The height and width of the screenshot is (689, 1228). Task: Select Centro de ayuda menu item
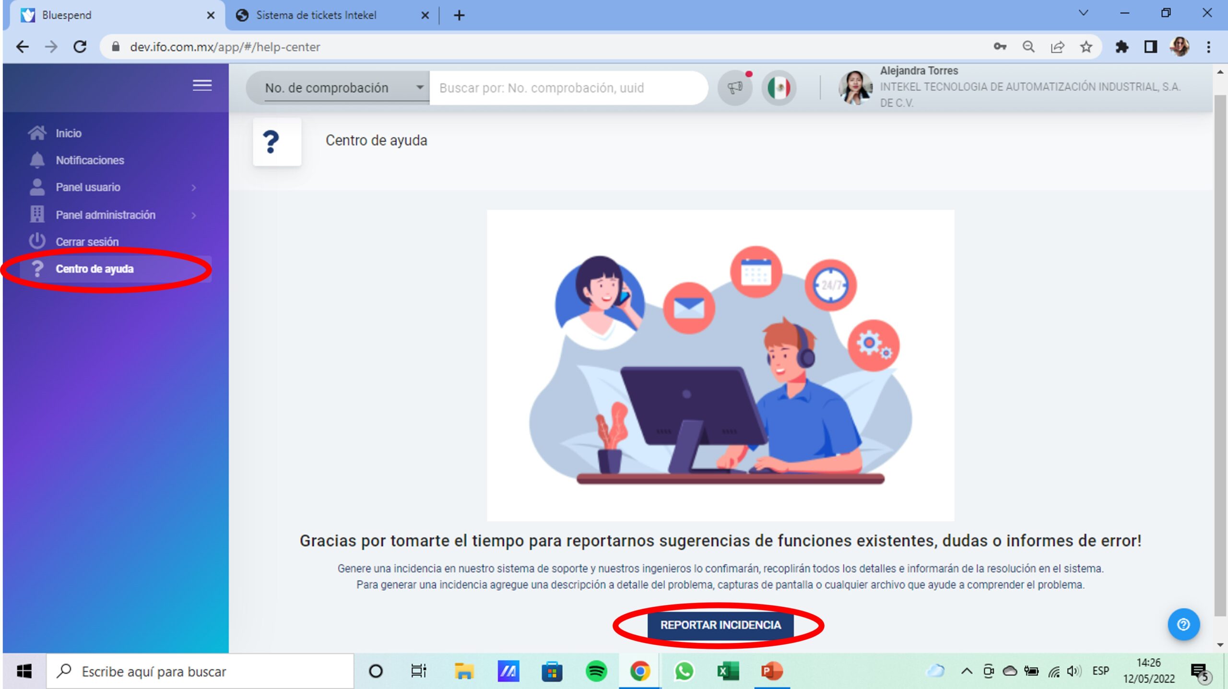[94, 269]
